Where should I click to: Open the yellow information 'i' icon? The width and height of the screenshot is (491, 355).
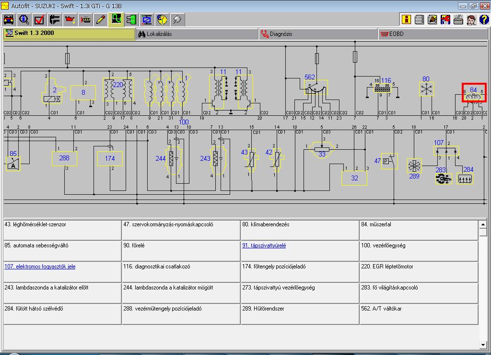406,19
